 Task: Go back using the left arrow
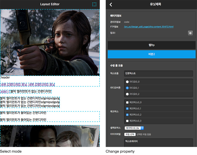[111, 5]
